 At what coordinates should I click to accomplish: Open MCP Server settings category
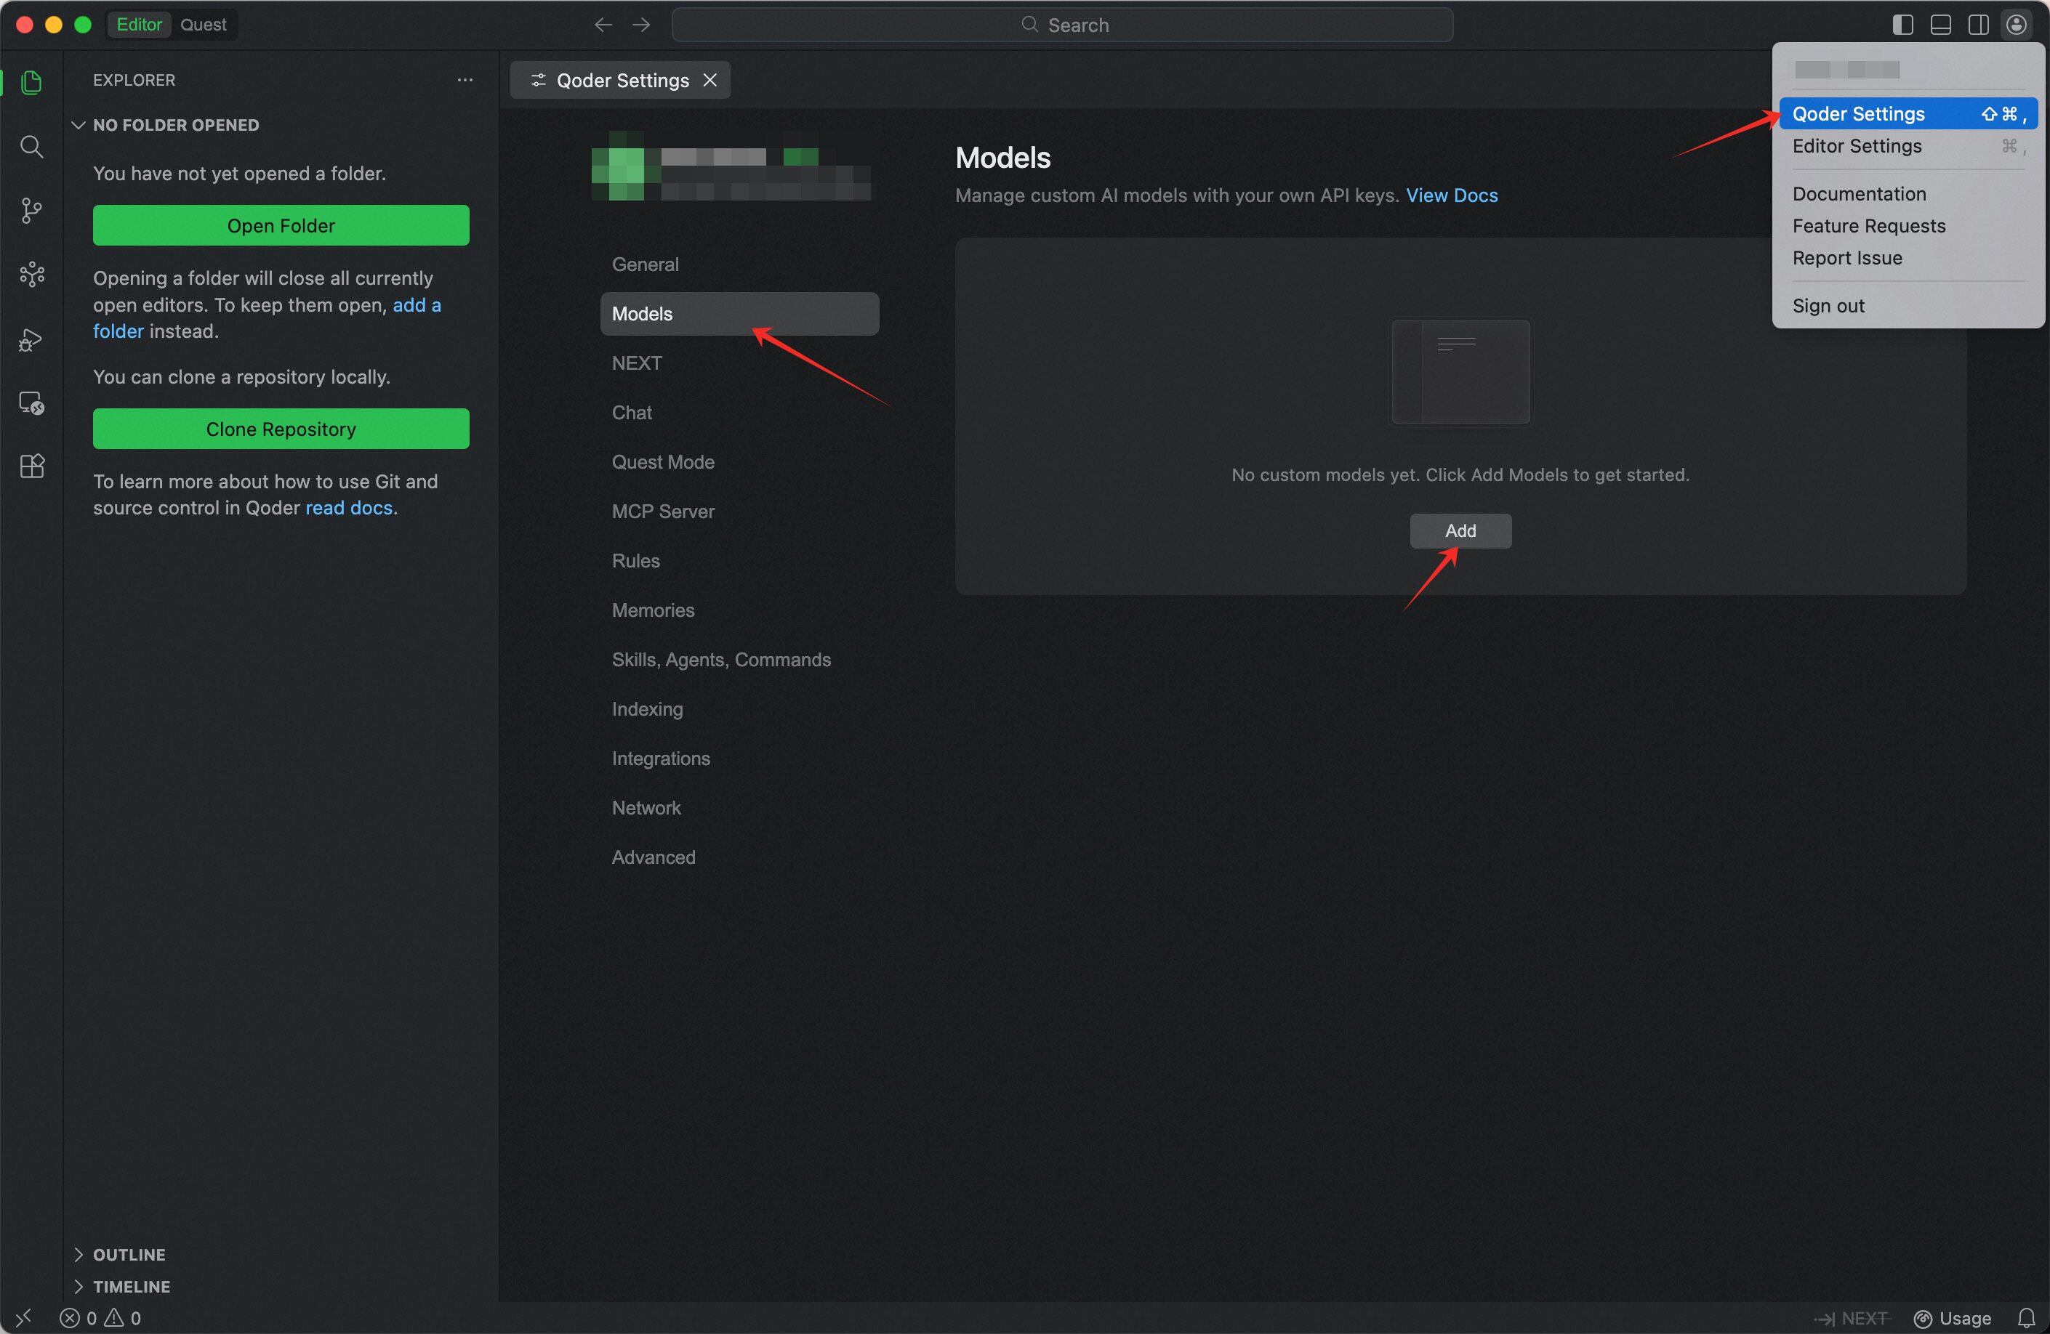click(662, 512)
